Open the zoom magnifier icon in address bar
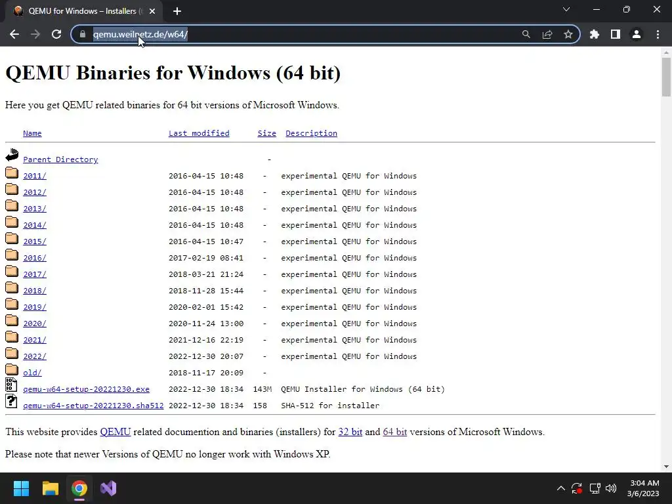 point(526,34)
